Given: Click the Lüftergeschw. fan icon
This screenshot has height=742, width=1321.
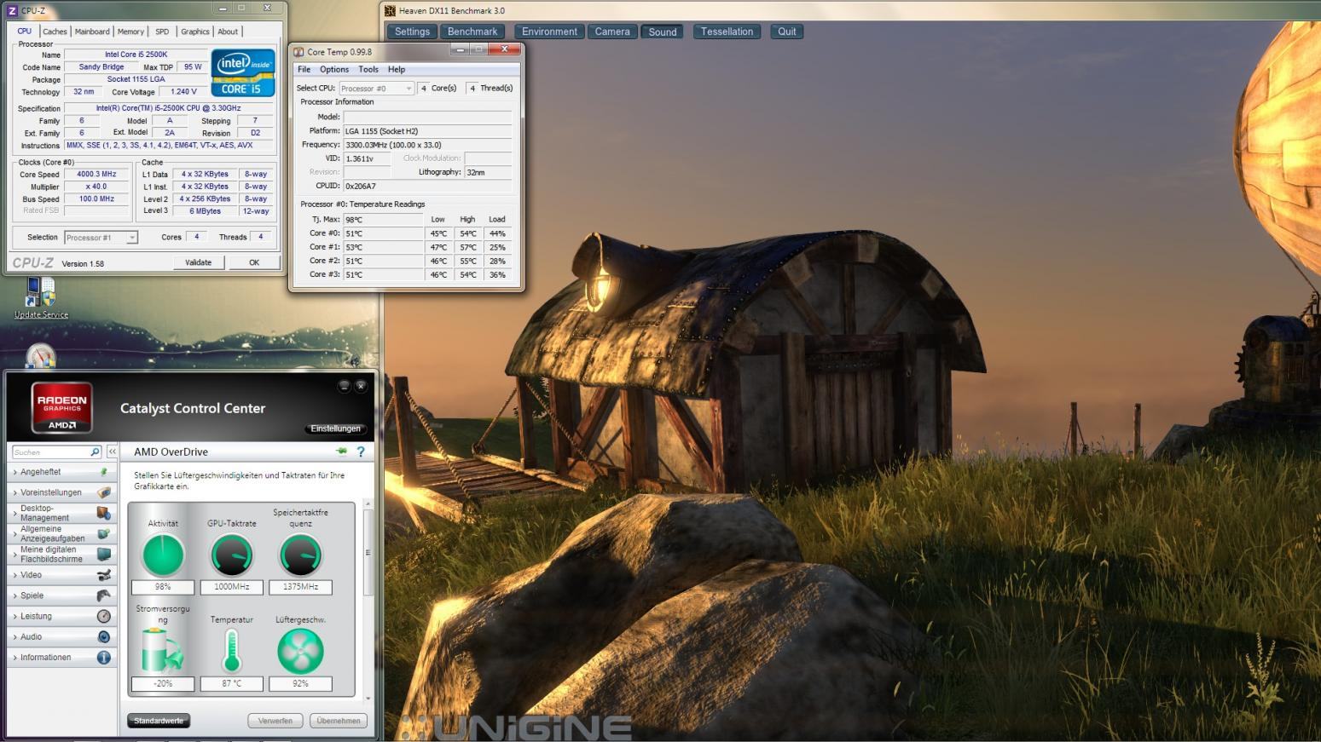Looking at the screenshot, I should click(300, 651).
